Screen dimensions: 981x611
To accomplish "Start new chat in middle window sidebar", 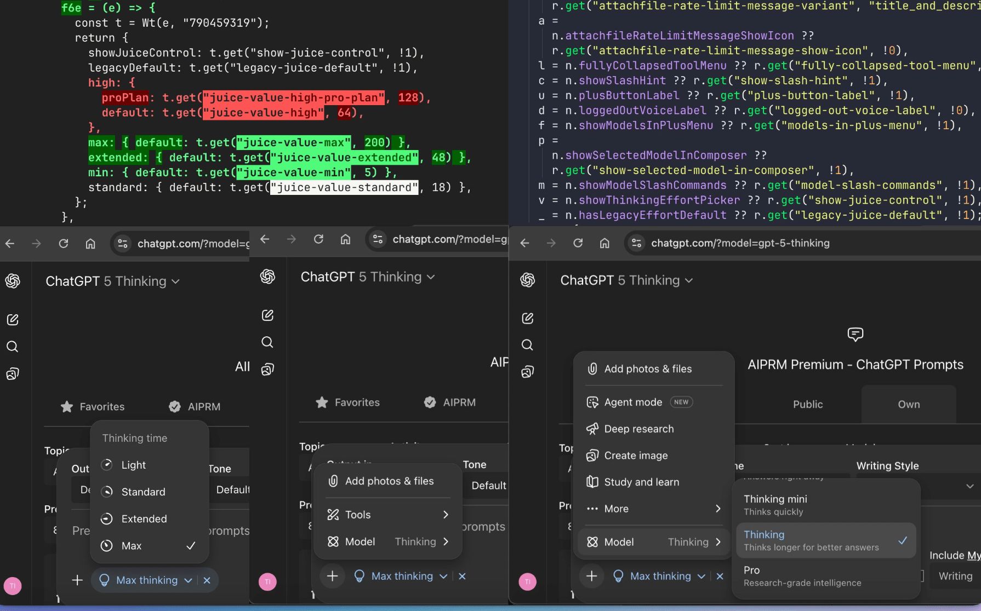I will [x=267, y=315].
